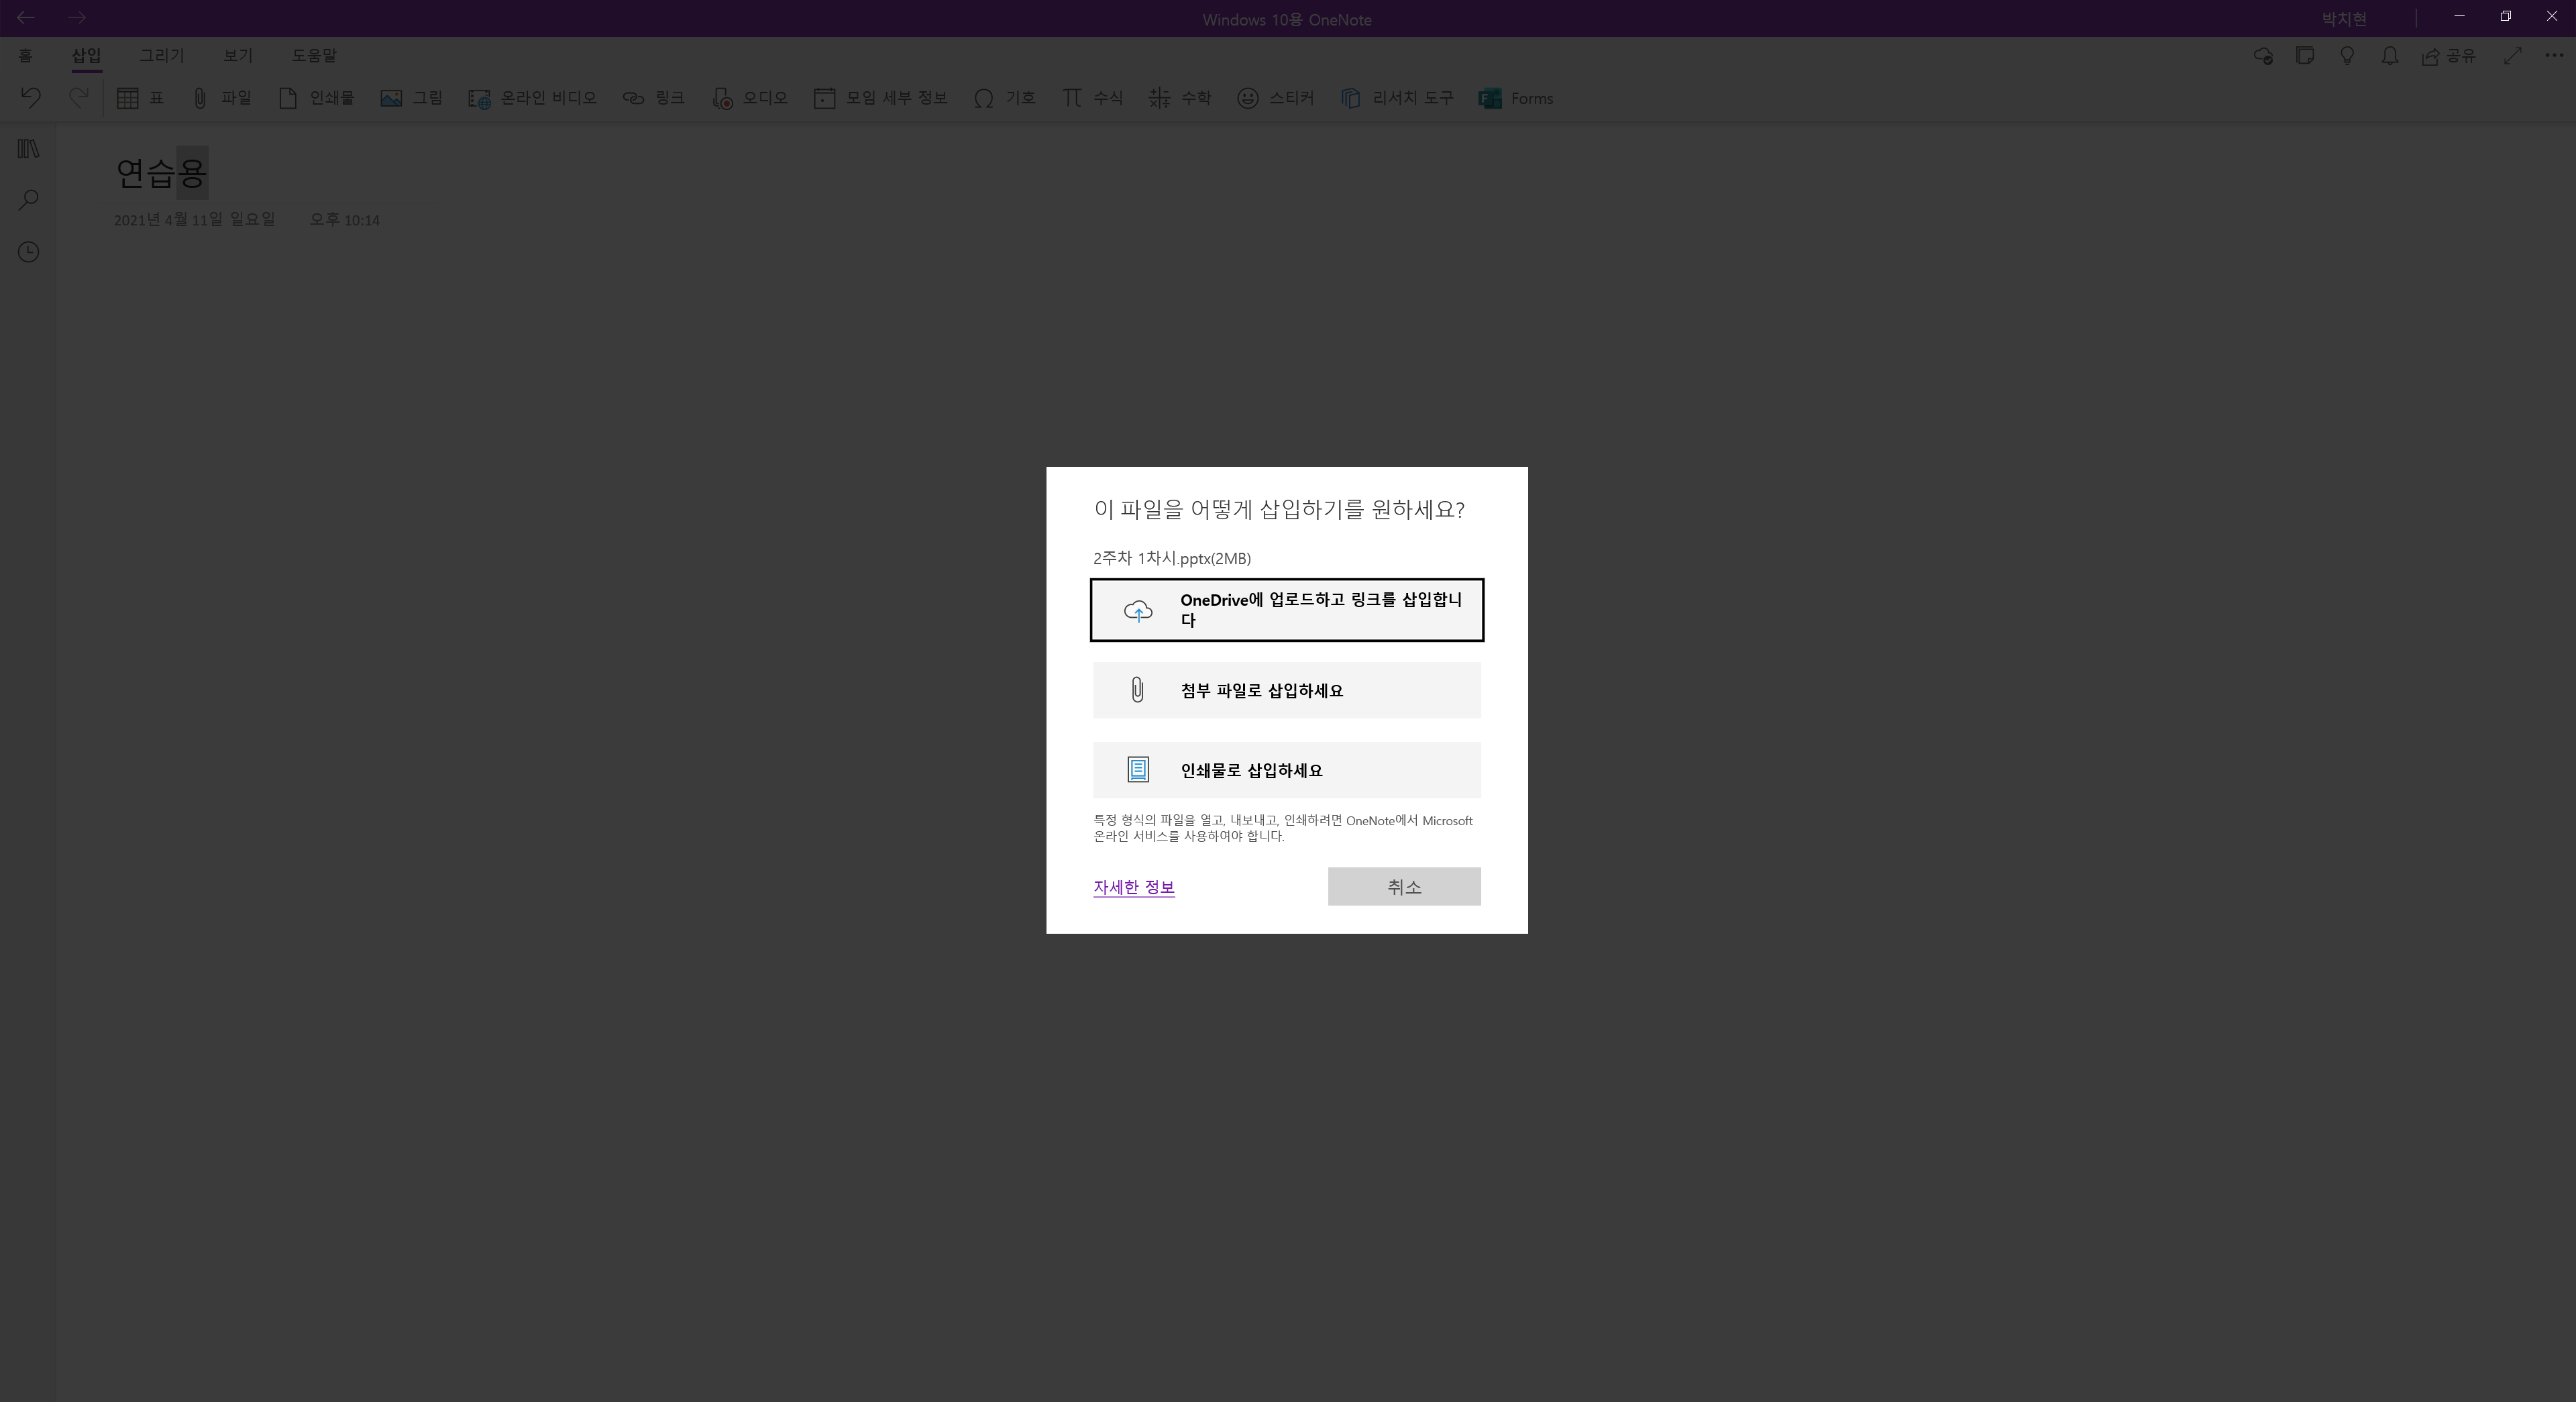Image resolution: width=2576 pixels, height=1402 pixels.
Task: Open the notifications bell icon
Action: [2389, 56]
